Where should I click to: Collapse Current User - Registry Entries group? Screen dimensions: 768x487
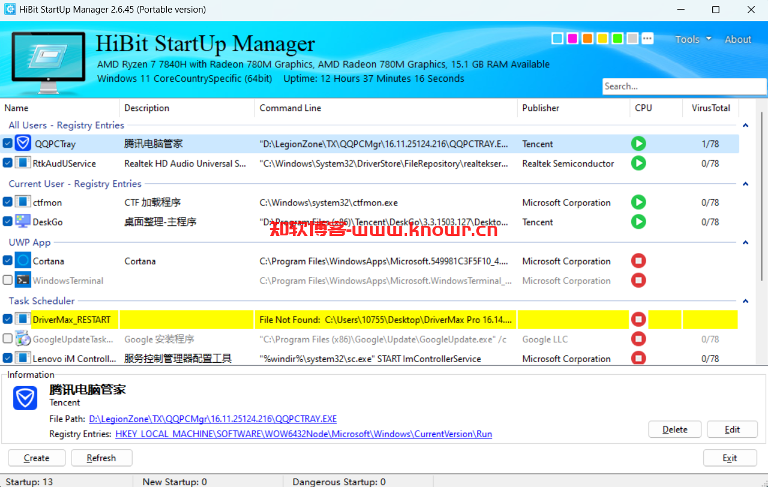(x=746, y=184)
